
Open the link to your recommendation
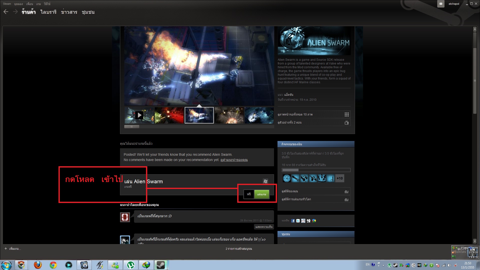point(234,160)
